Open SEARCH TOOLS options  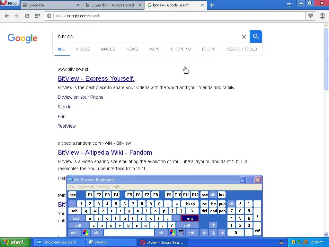tap(242, 49)
